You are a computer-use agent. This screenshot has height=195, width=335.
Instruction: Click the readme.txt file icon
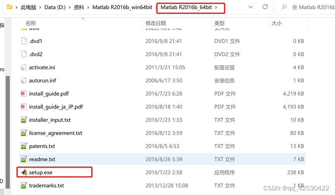coord(24,159)
